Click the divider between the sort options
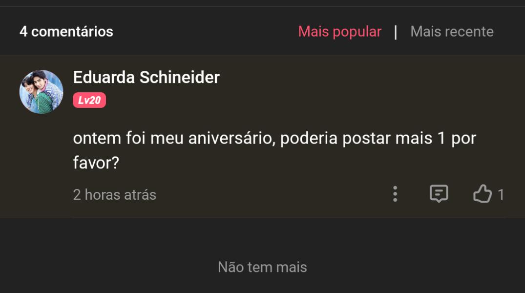Image resolution: width=525 pixels, height=293 pixels. pos(396,32)
